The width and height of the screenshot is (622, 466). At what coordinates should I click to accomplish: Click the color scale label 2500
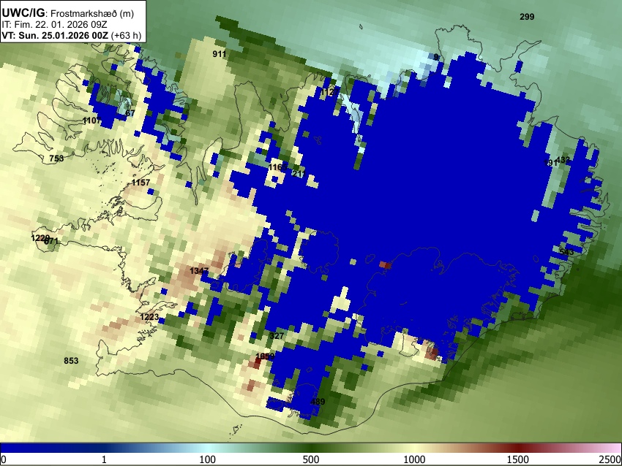click(610, 459)
